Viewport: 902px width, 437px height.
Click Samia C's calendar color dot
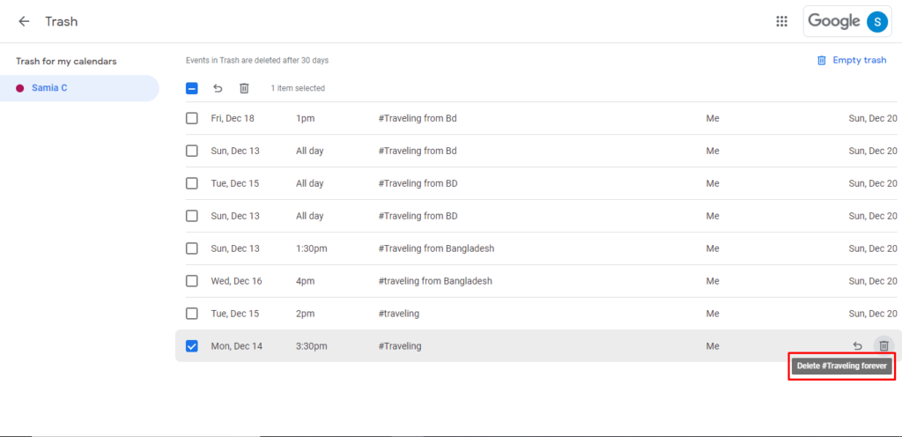(20, 88)
